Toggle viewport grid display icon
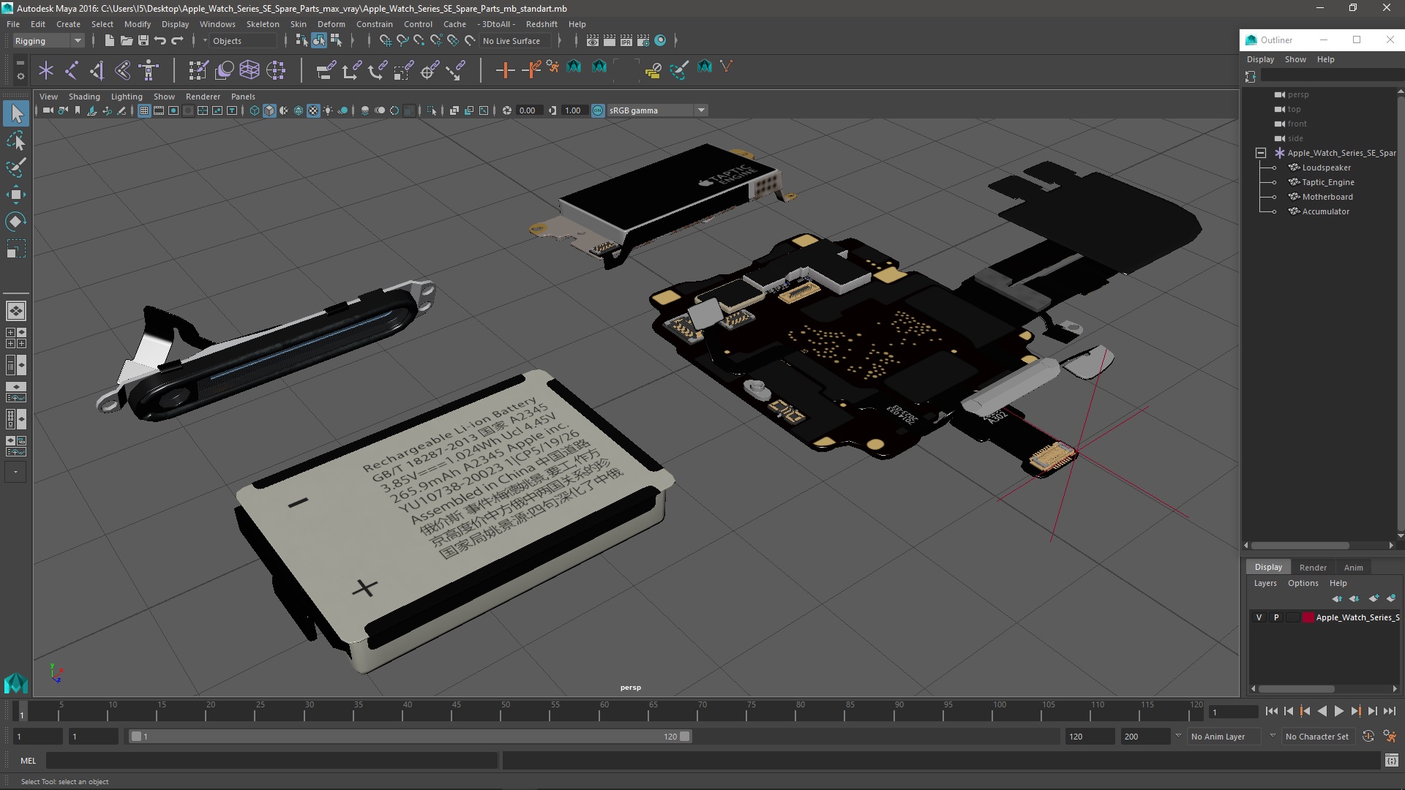1405x790 pixels. [x=144, y=110]
